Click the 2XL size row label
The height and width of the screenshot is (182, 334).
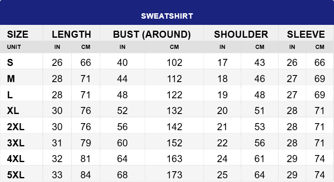point(16,127)
